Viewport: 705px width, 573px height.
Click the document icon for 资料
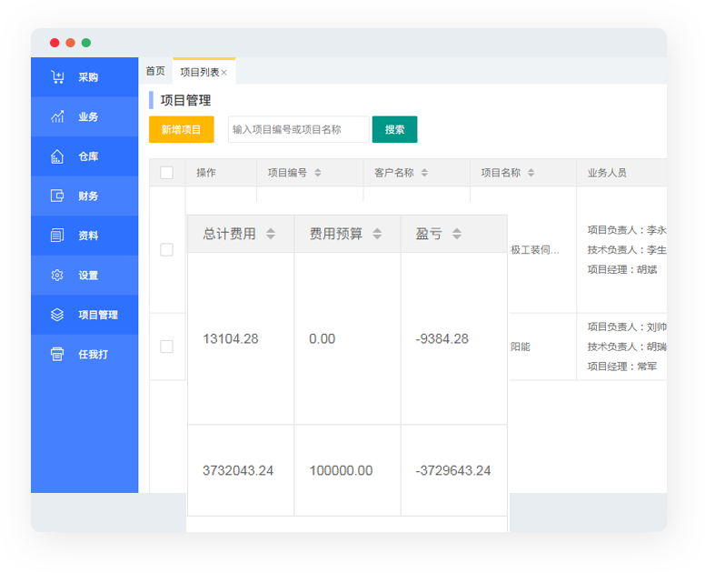pyautogui.click(x=57, y=236)
